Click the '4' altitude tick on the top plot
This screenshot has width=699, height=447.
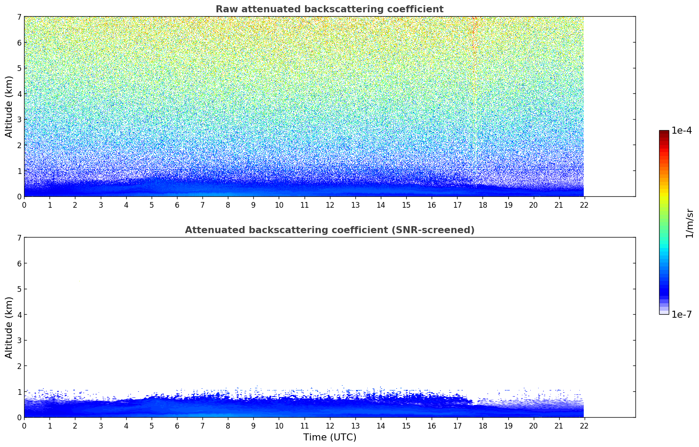click(x=19, y=94)
